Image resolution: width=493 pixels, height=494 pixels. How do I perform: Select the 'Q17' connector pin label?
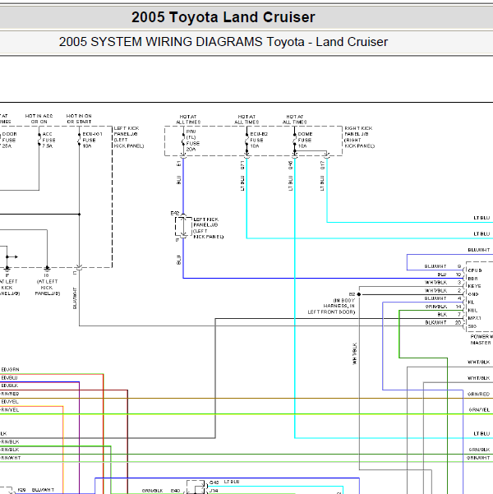click(x=322, y=165)
